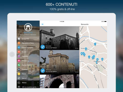The width and height of the screenshot is (123, 92).
Task: Tap the northernmost blue map pin
Action: [95, 44]
